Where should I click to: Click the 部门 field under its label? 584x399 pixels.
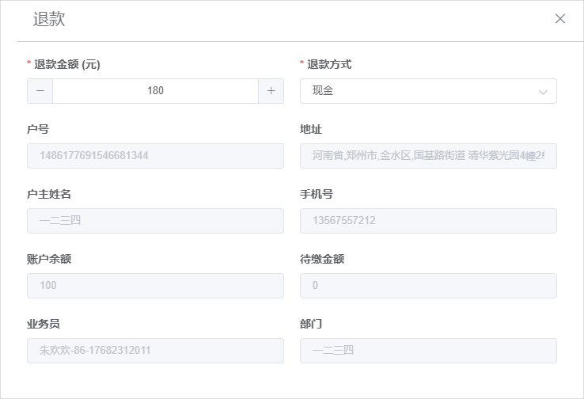[428, 351]
